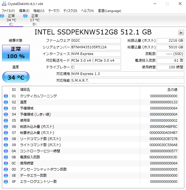Click status icon for attribute 0B 電源投入回数
Screen dimensions: 186x190
tap(6, 157)
